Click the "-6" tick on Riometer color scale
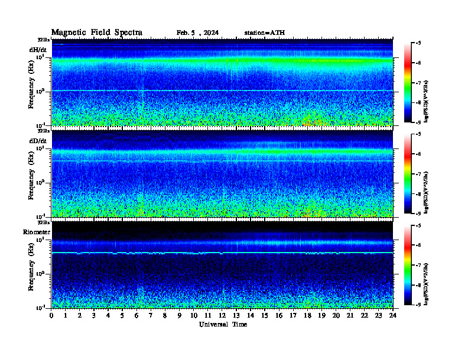 (x=418, y=245)
